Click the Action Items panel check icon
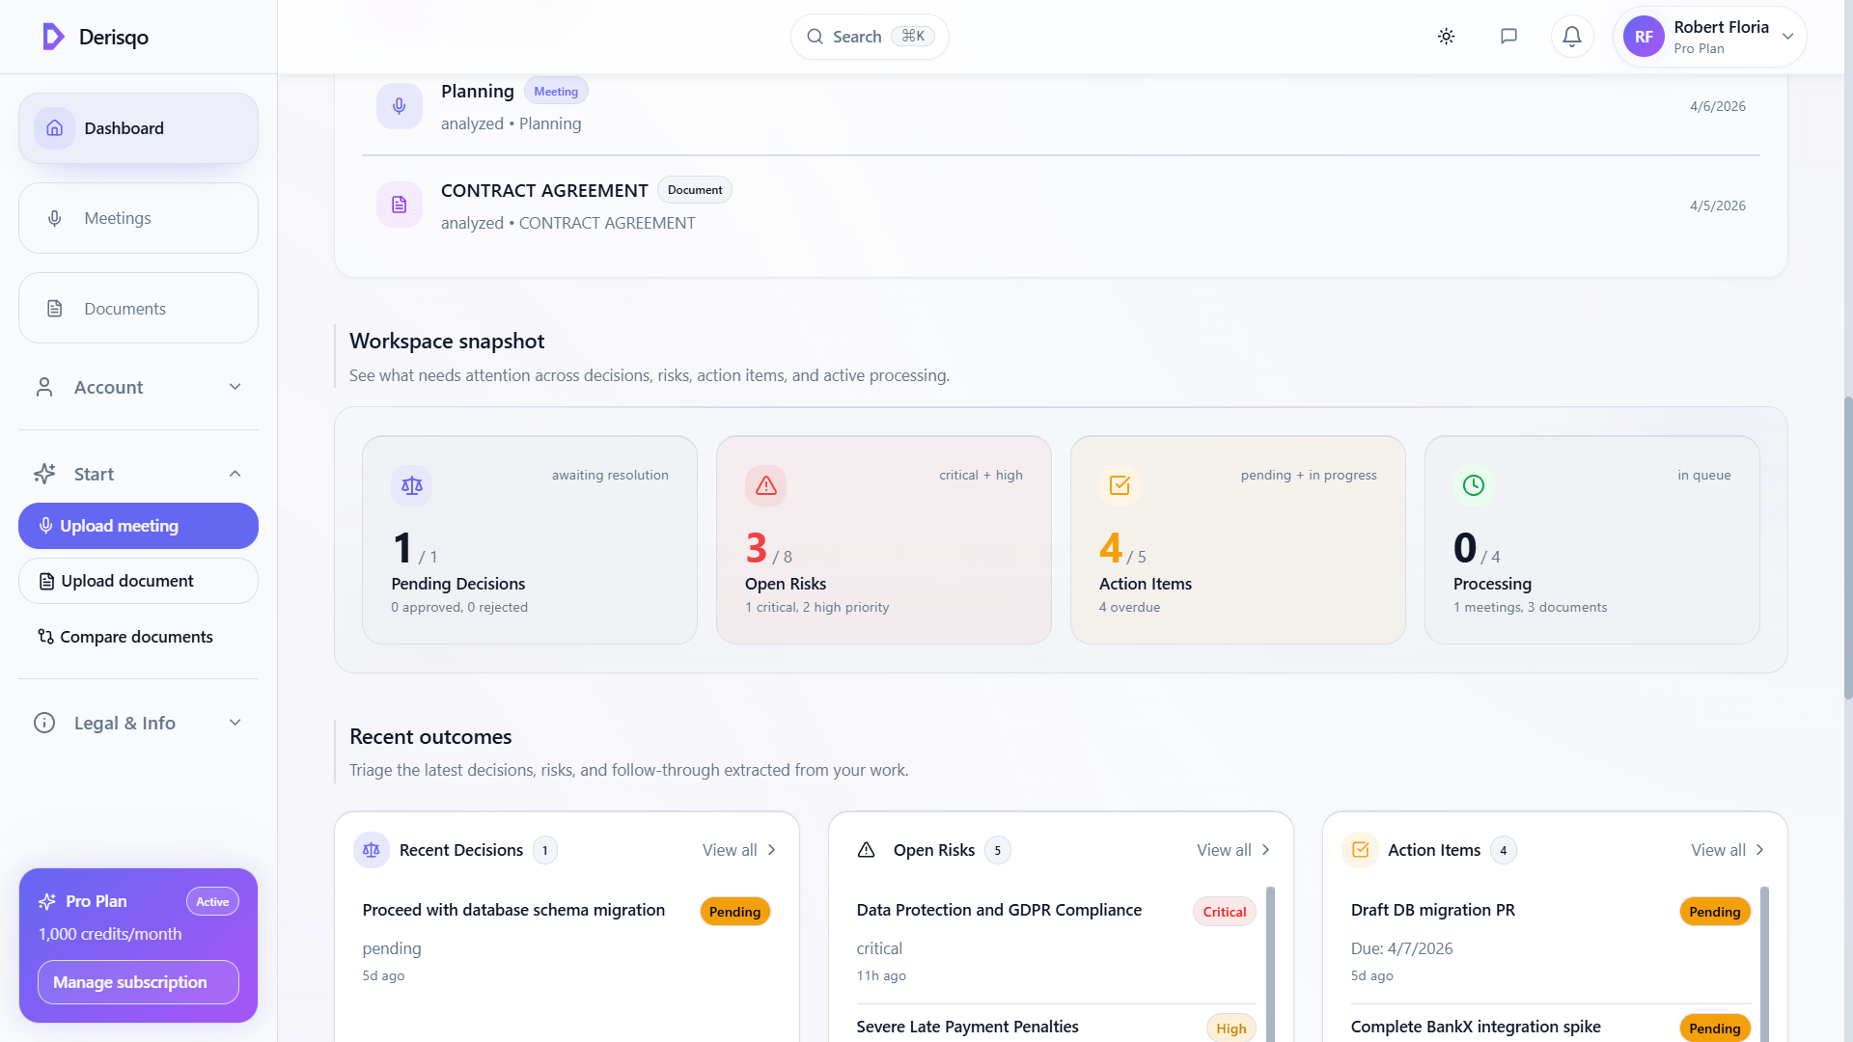This screenshot has height=1042, width=1853. click(1361, 850)
